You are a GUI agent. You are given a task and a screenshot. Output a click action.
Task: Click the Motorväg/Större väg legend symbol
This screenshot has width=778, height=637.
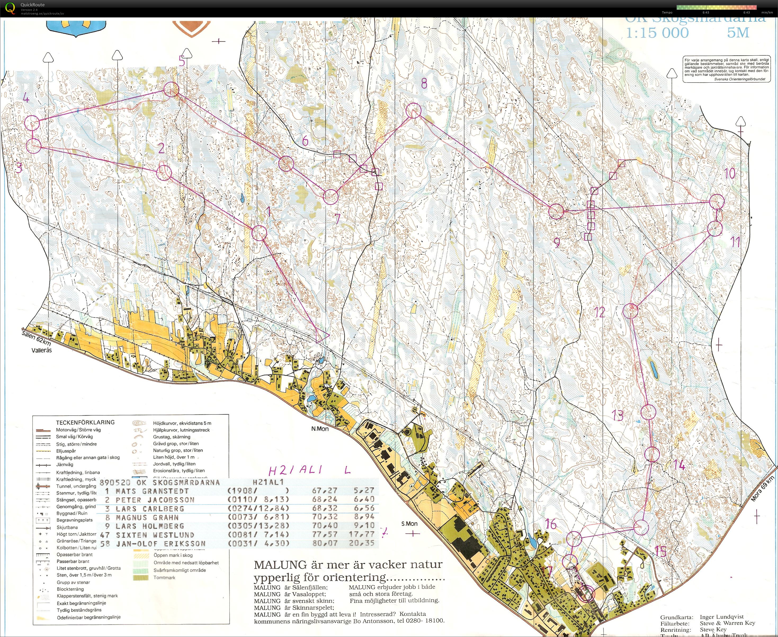tap(43, 430)
